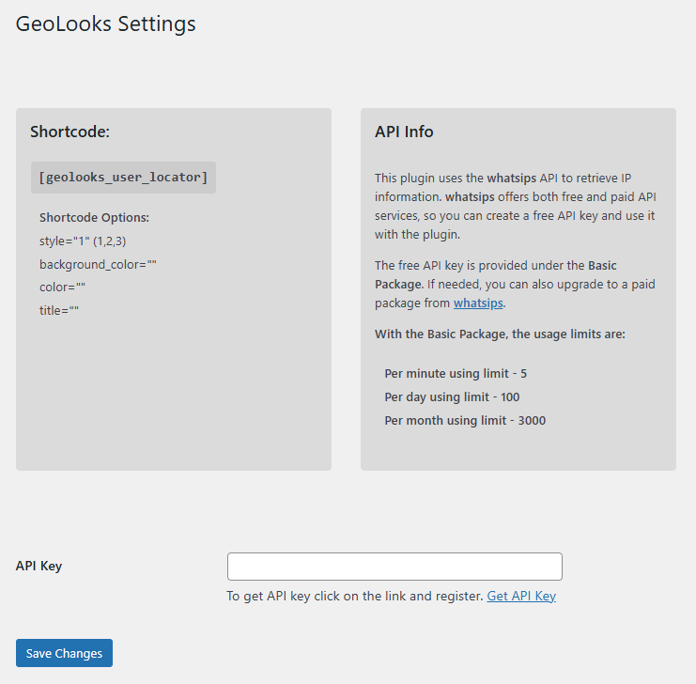Click the color="" shortcode option line
The width and height of the screenshot is (696, 684).
[63, 288]
